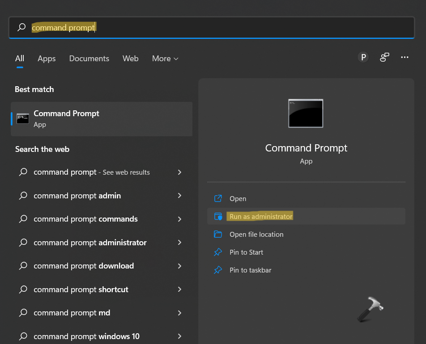This screenshot has height=344, width=426.
Task: Click the Open icon with arrow
Action: click(x=218, y=199)
